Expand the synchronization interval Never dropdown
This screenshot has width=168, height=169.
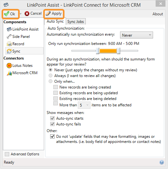[136, 35]
